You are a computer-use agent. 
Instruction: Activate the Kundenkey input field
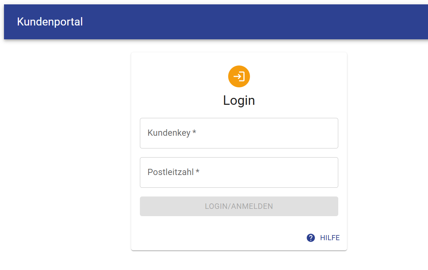pos(239,133)
